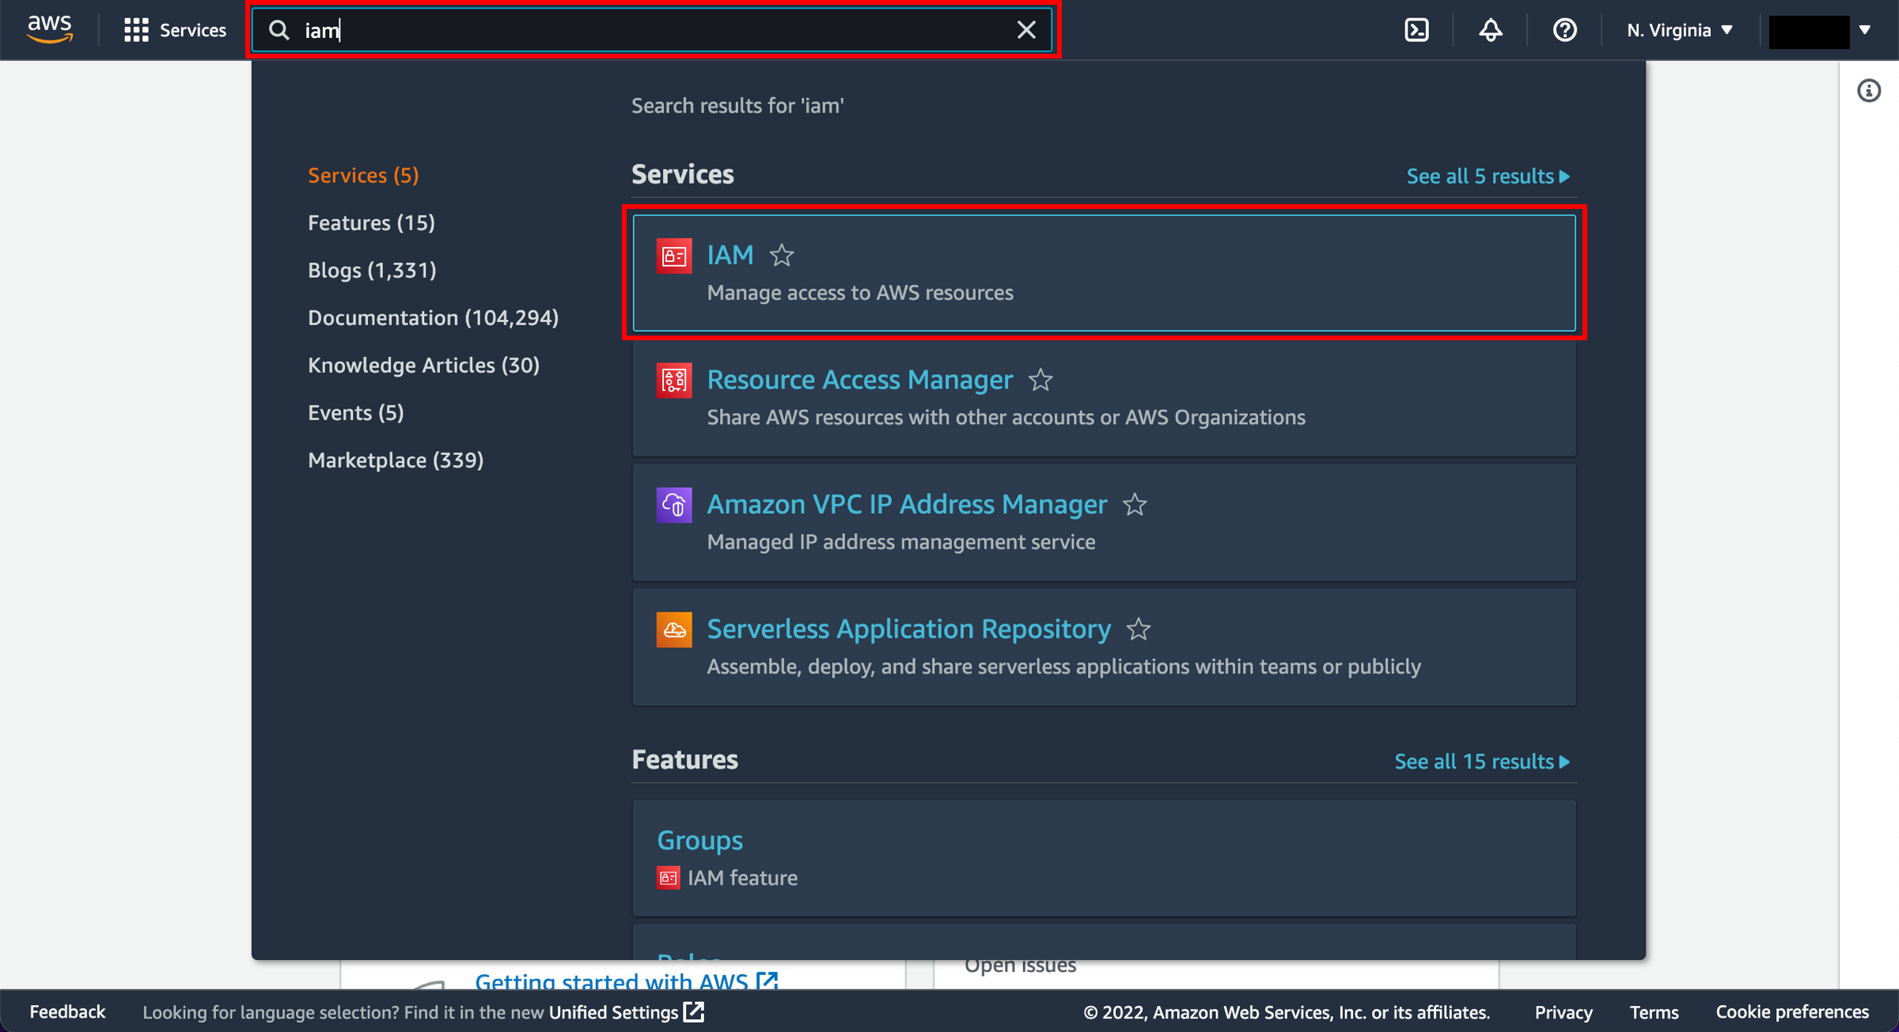The height and width of the screenshot is (1032, 1899).
Task: Click the Resource Access Manager icon
Action: coord(674,380)
